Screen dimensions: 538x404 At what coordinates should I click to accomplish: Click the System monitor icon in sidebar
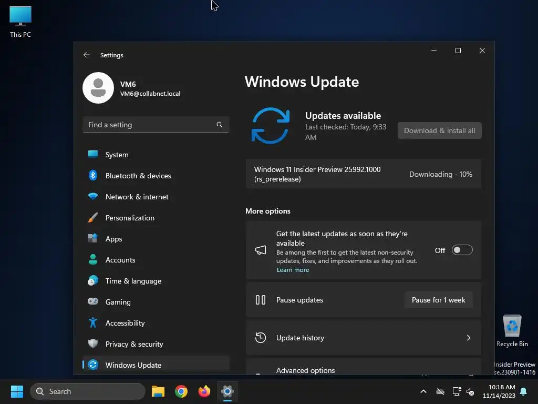pos(92,154)
